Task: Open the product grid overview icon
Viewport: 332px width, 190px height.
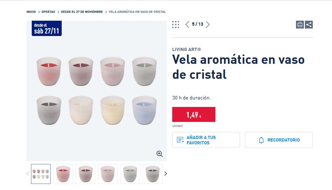Action: (x=175, y=24)
